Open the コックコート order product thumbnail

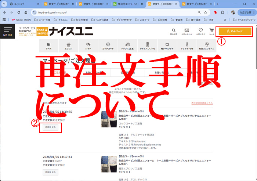pyautogui.click(x=109, y=119)
